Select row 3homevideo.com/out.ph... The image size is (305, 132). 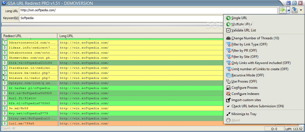tap(113, 58)
